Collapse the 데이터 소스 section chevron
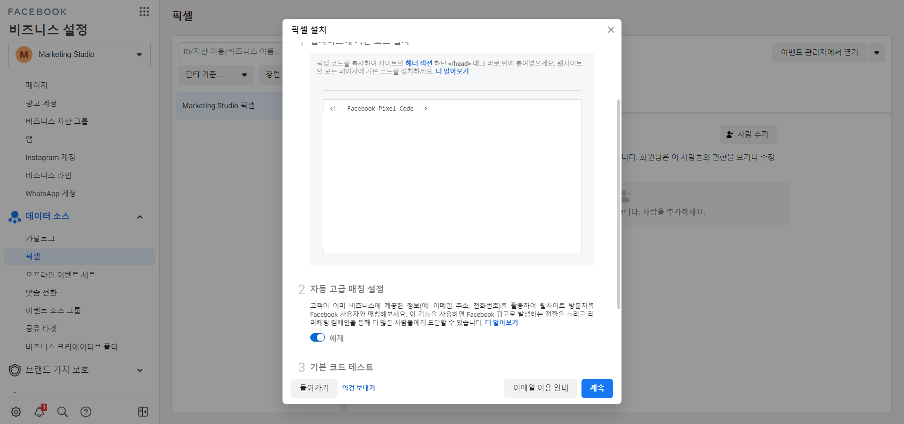Screen dimensions: 904x424 click(140, 217)
